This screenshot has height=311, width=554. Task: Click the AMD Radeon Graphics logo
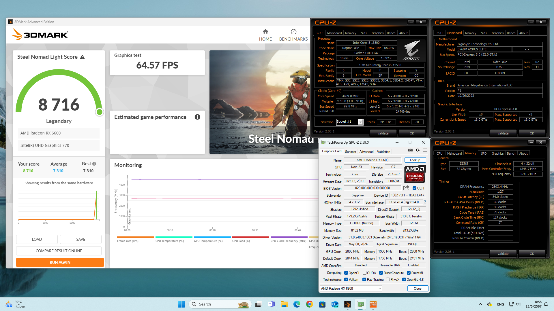[415, 174]
